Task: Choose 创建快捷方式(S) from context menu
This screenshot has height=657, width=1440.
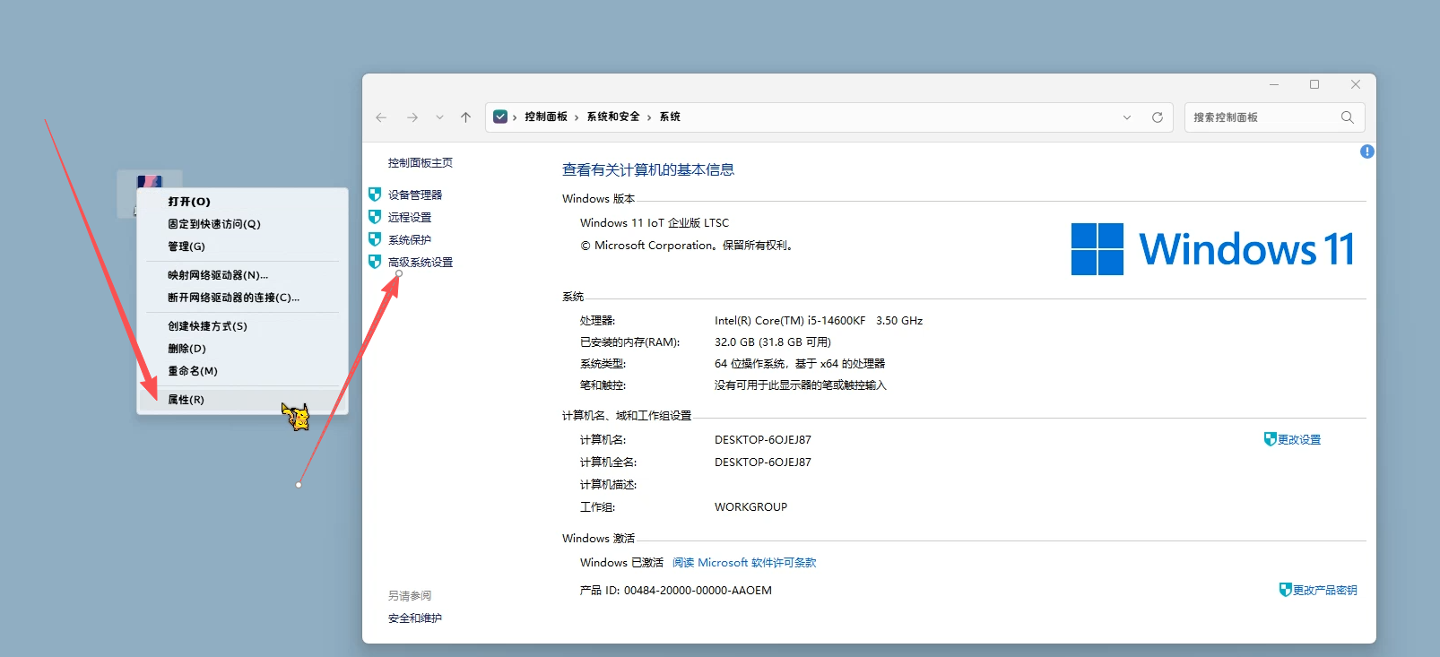Action: 207,326
